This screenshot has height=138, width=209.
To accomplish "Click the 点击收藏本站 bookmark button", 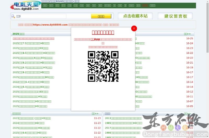I will (x=135, y=16).
